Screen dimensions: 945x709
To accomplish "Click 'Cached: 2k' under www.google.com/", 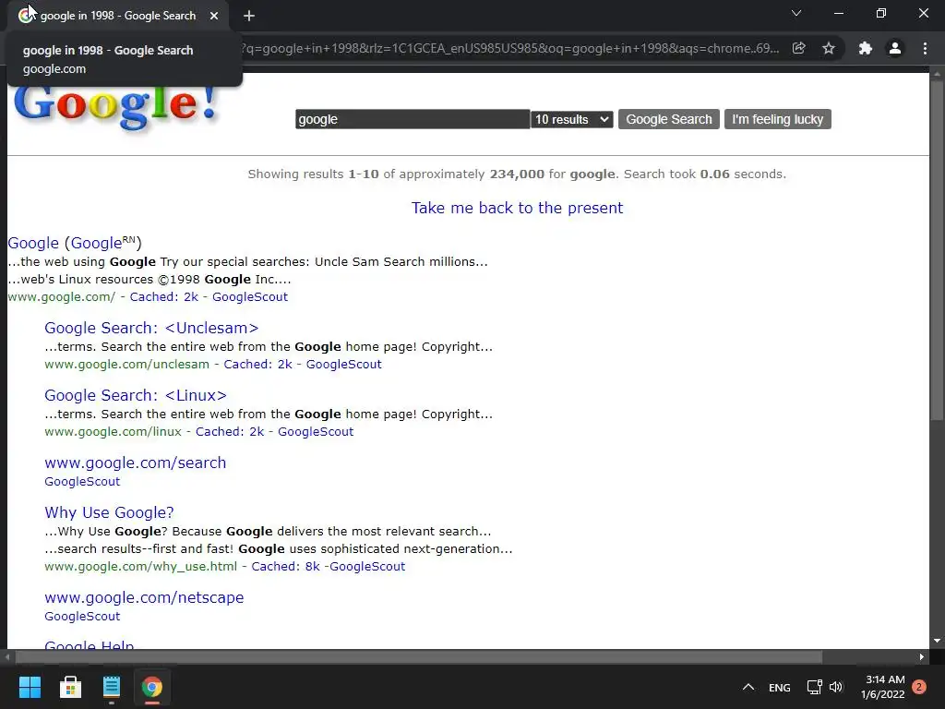I will (164, 296).
